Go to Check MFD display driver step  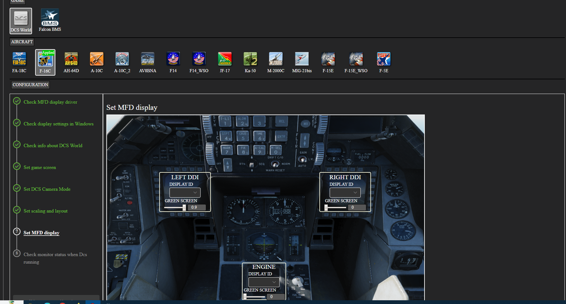(50, 102)
